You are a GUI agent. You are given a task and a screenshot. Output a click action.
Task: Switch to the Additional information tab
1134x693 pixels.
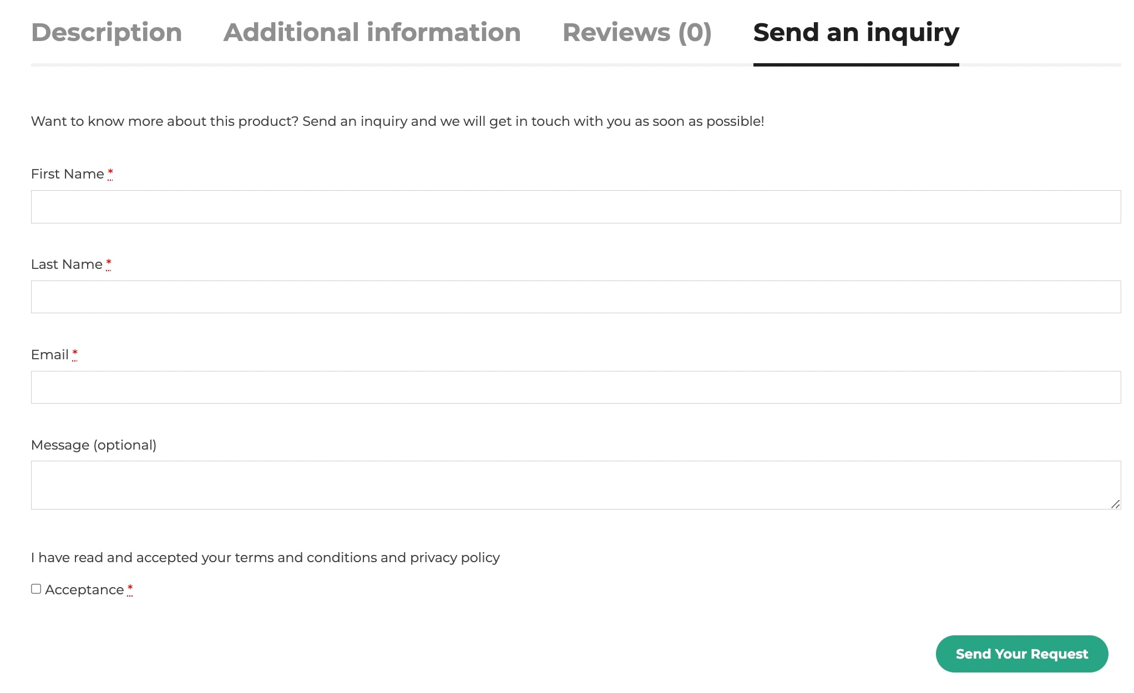point(372,32)
